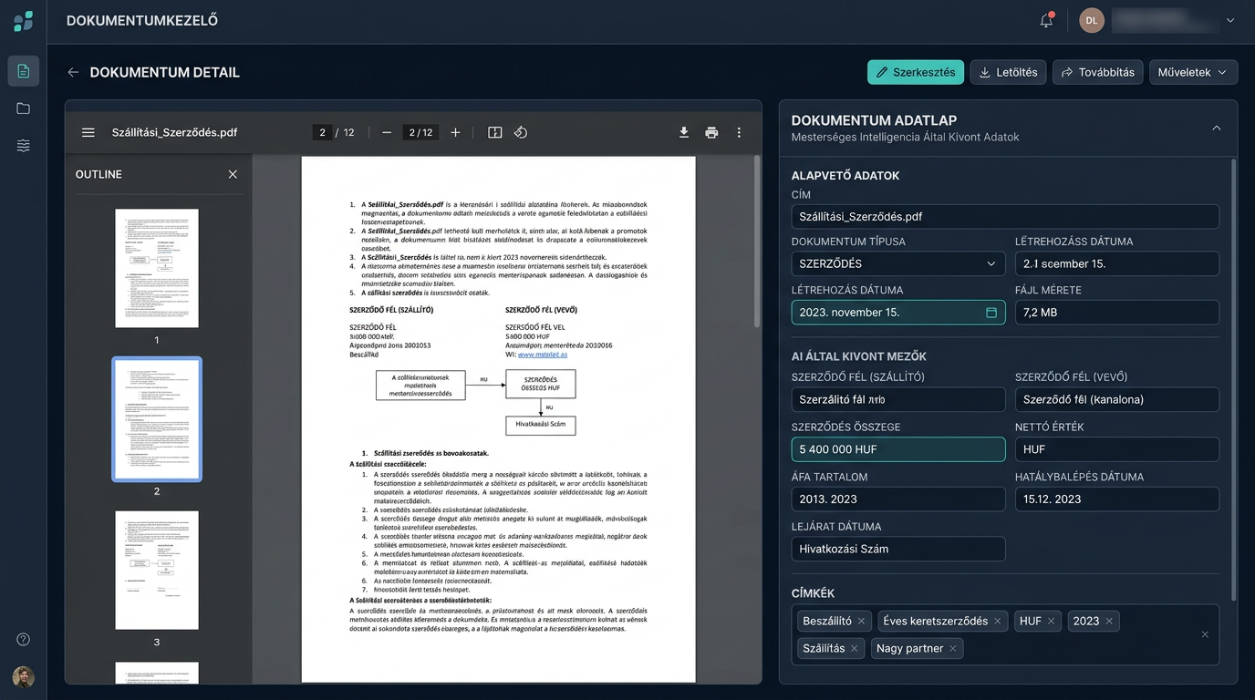Remove the HUF tag
The image size is (1255, 700).
1052,621
